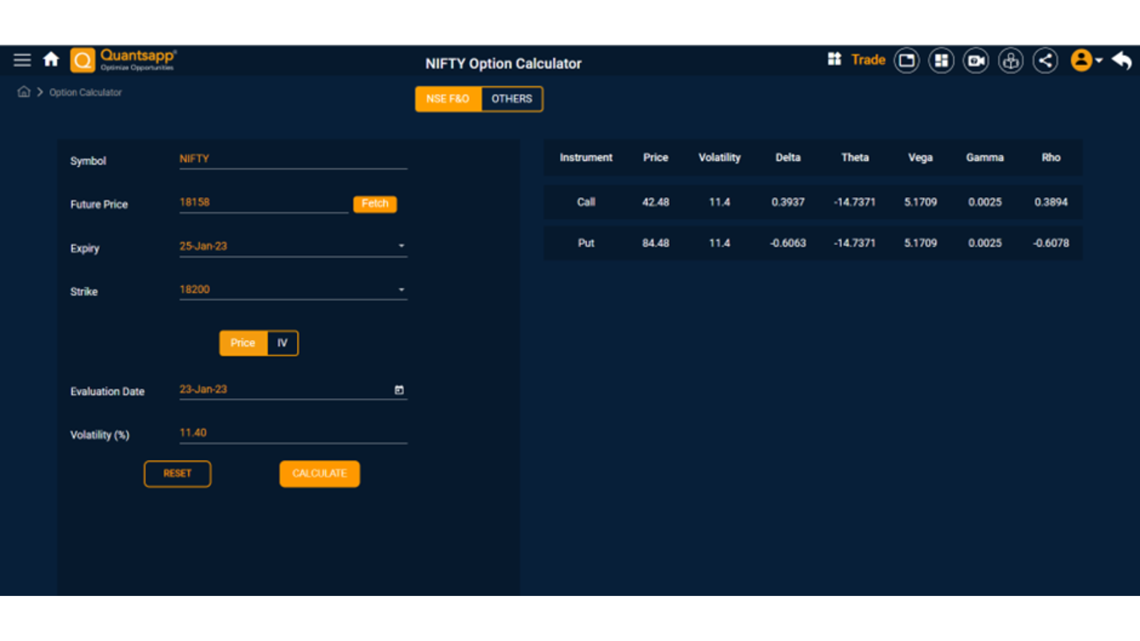1140x641 pixels.
Task: Click the back arrow icon top right
Action: pos(1122,60)
